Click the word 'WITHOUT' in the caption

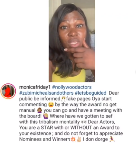click(81, 128)
